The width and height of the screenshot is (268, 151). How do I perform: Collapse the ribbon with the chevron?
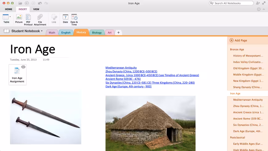click(x=264, y=9)
